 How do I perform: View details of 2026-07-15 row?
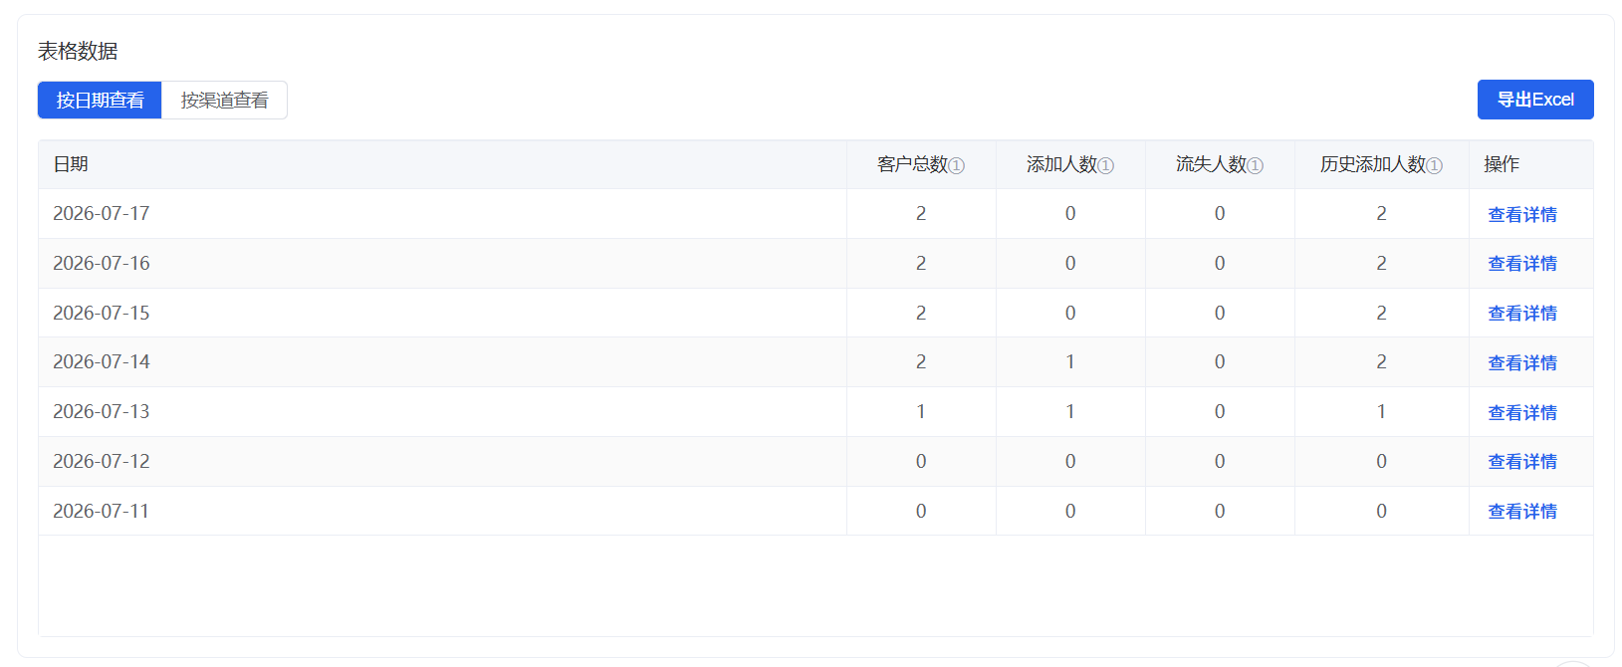1522,314
